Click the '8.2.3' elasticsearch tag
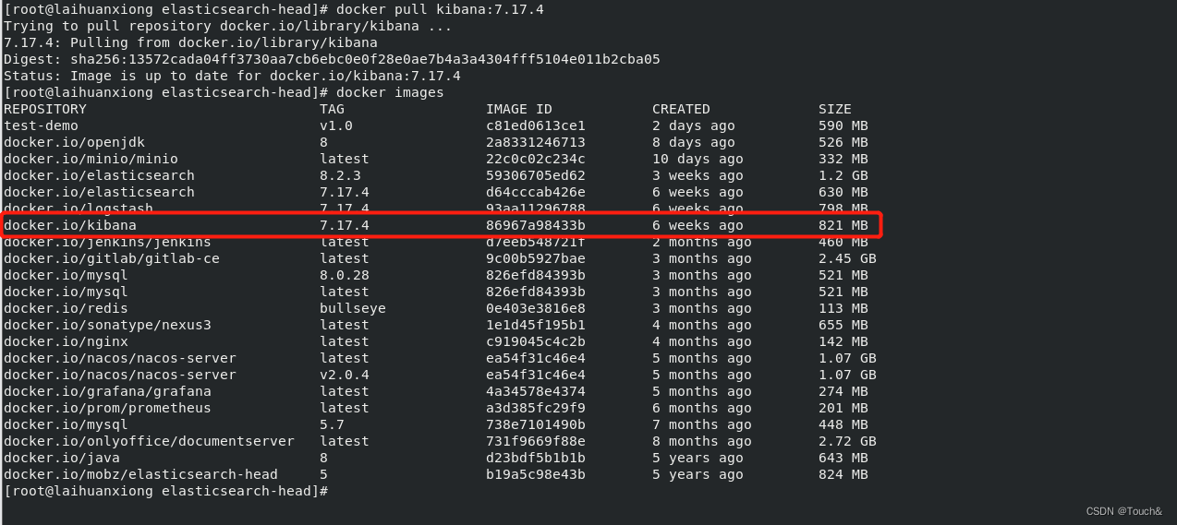Image resolution: width=1177 pixels, height=525 pixels. click(x=340, y=175)
